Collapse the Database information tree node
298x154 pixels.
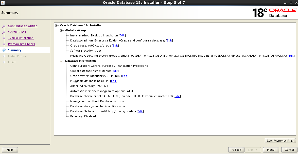[x=61, y=61]
